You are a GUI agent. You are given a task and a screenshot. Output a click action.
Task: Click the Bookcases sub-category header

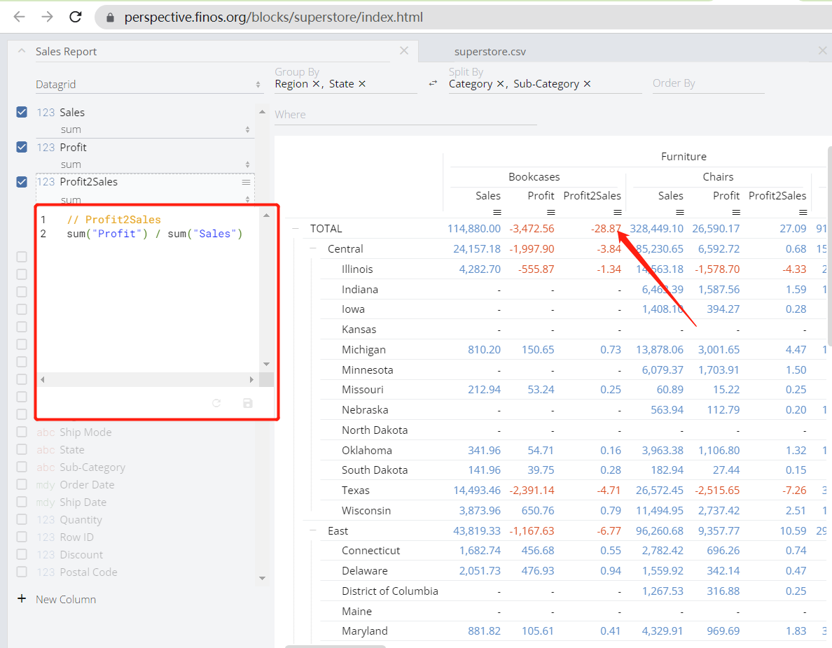[534, 176]
